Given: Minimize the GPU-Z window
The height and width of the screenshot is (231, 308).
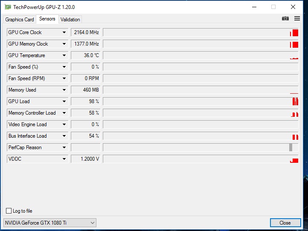Looking at the screenshot, I should 254,7.
